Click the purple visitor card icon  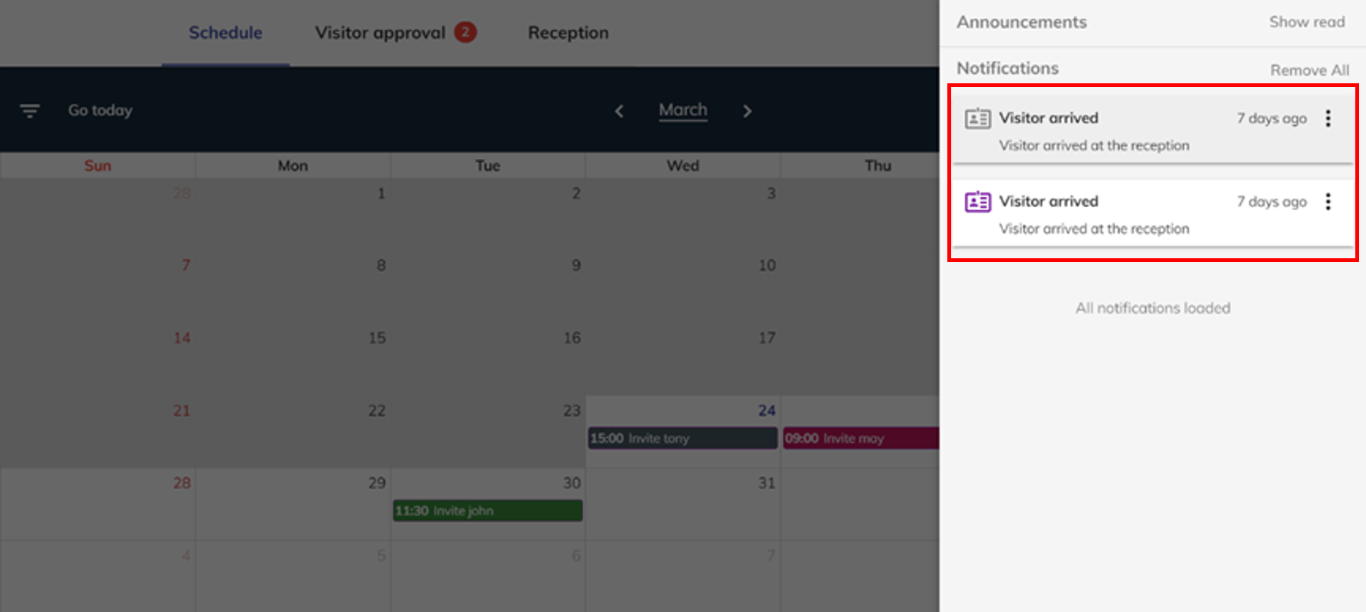[x=977, y=202]
